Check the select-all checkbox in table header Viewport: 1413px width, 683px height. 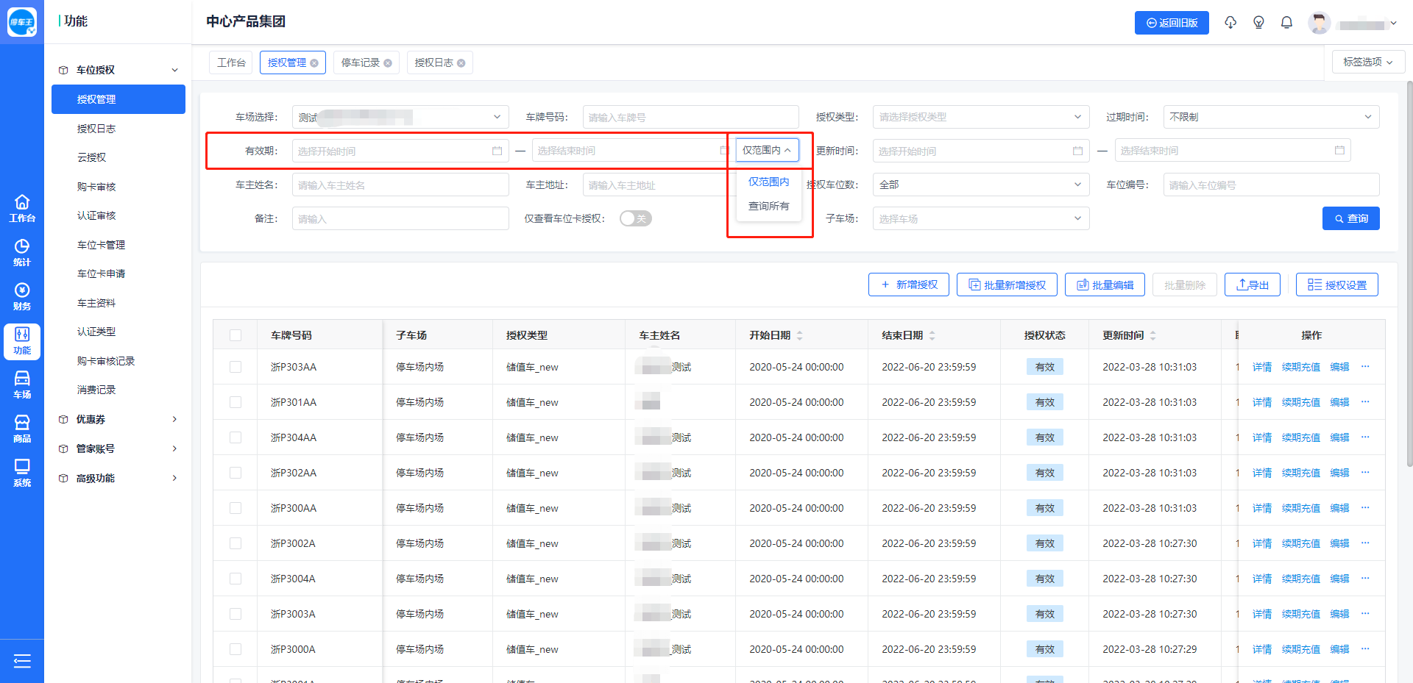[x=235, y=335]
